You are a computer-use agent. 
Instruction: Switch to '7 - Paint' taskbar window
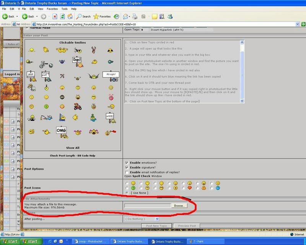(206, 242)
